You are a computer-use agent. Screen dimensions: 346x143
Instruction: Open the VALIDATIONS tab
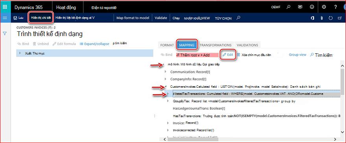pyautogui.click(x=247, y=45)
